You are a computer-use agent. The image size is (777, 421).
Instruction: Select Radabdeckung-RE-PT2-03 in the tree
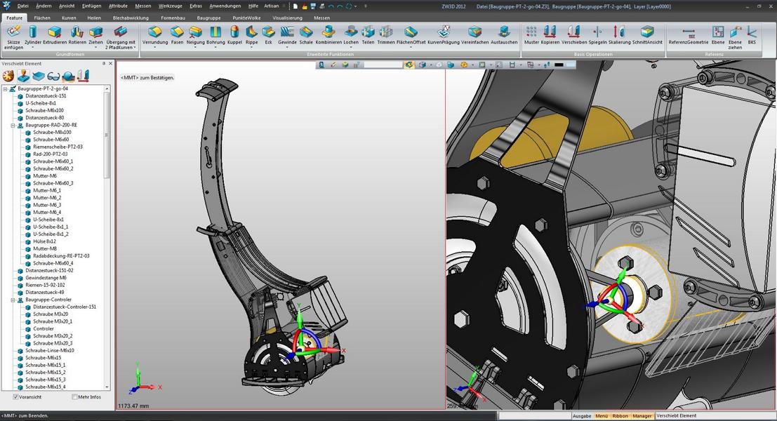[61, 256]
